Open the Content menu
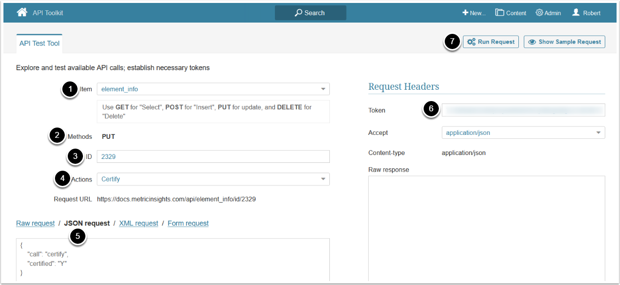The image size is (620, 285). tap(511, 13)
